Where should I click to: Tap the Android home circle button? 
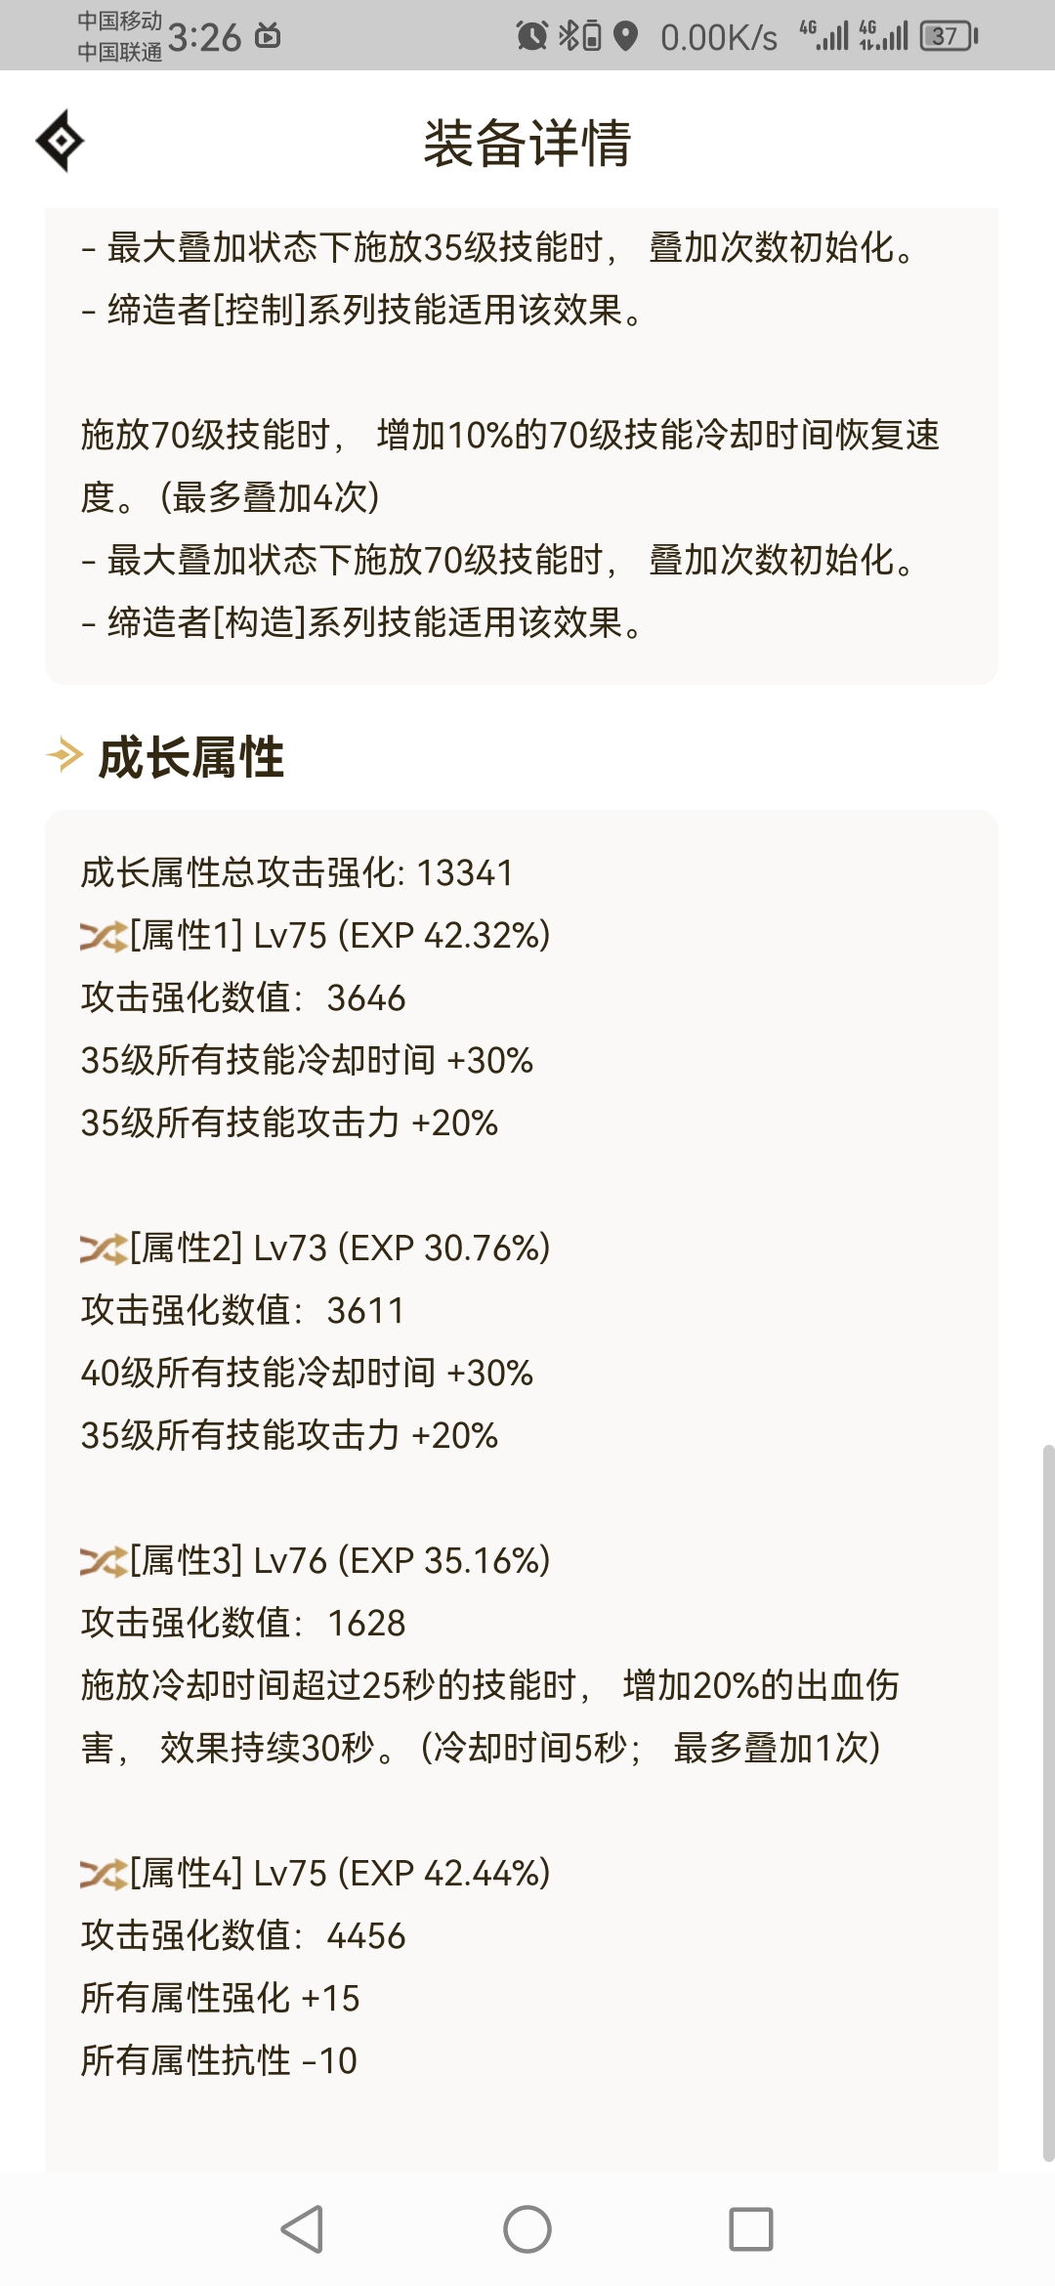[527, 2229]
